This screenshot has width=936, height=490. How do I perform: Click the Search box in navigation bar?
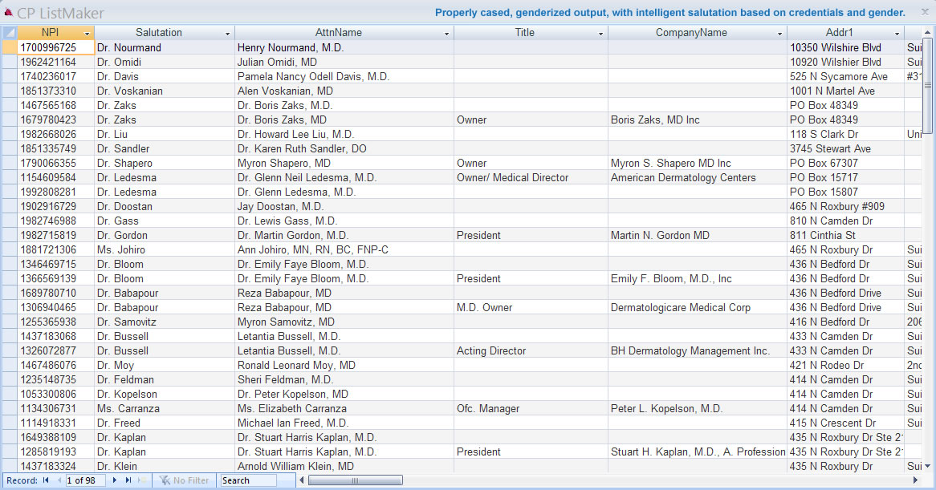click(x=247, y=480)
